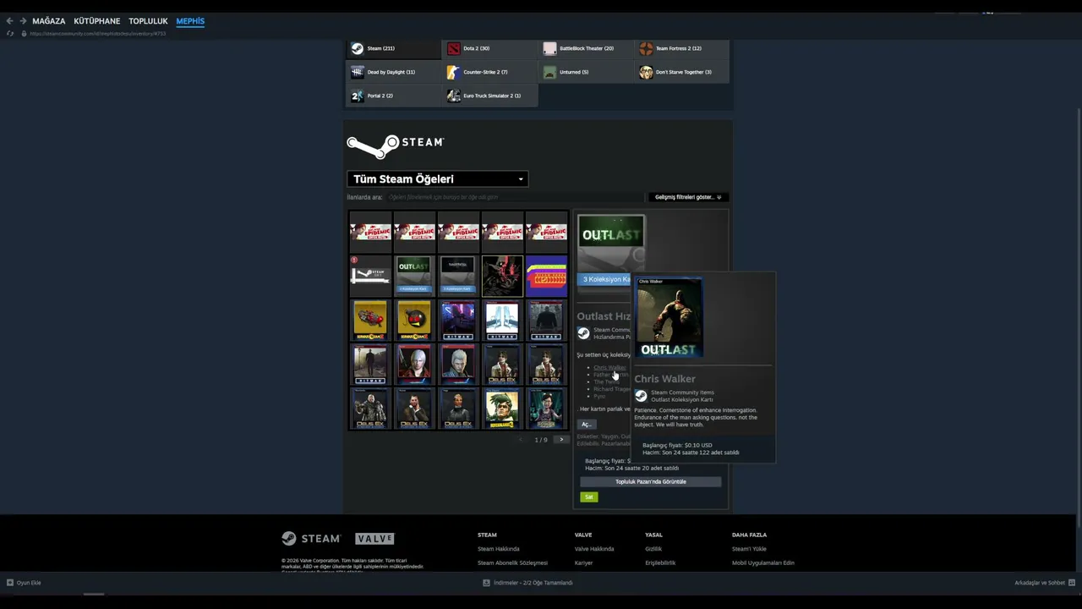
Task: Focus the İlanlarda ara search field
Action: (x=517, y=197)
